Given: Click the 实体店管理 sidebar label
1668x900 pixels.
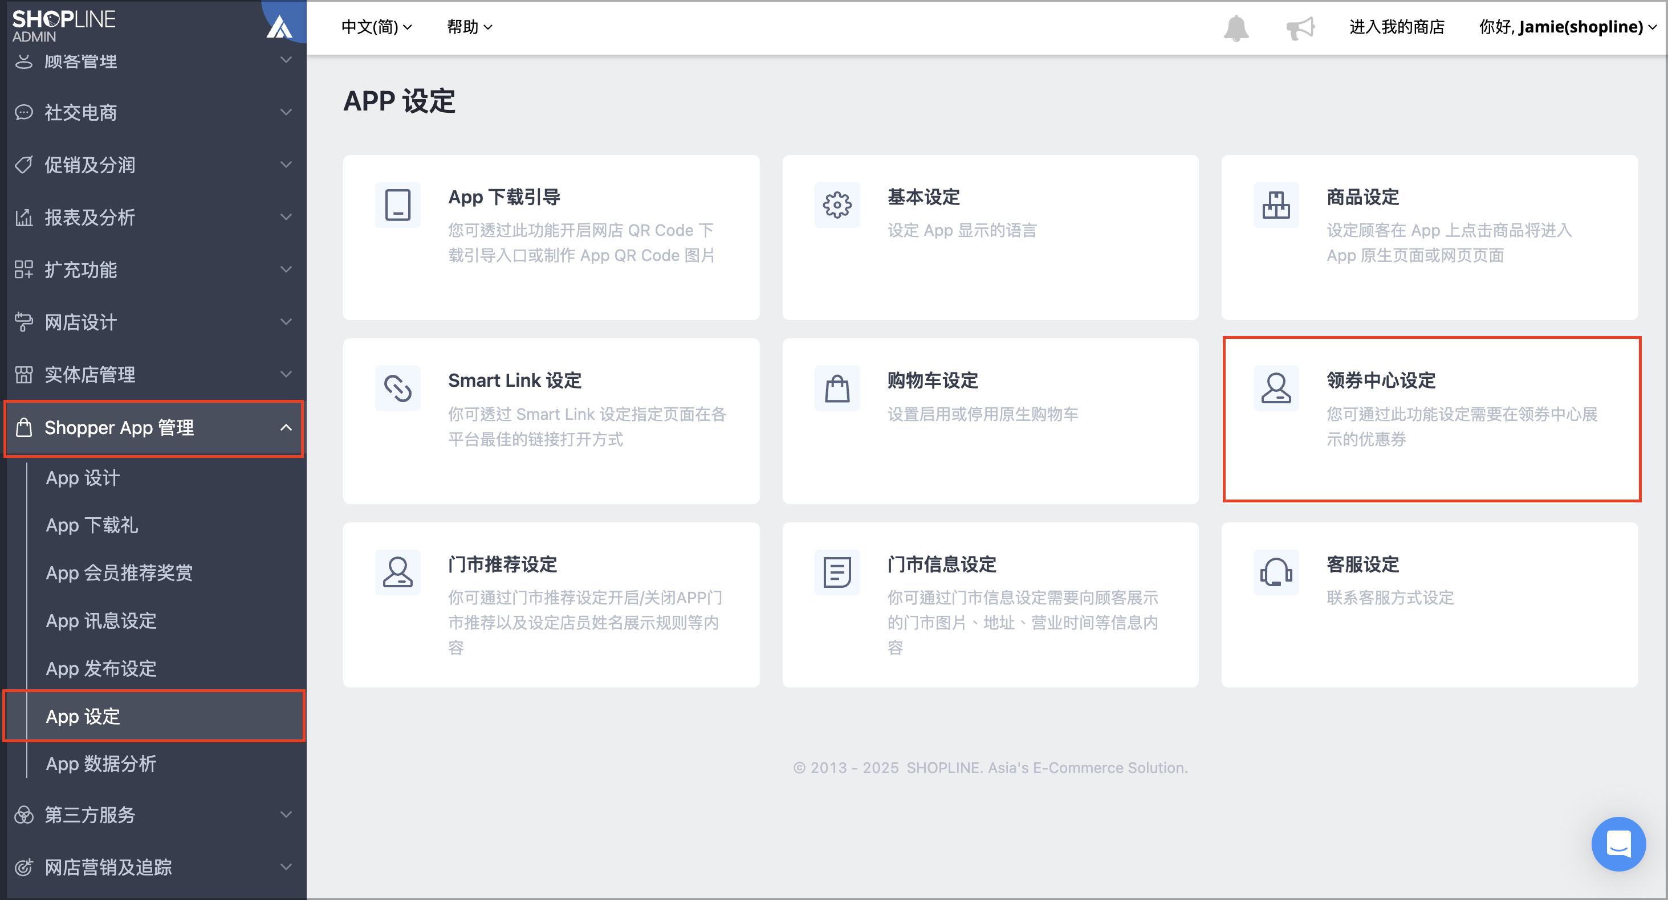Looking at the screenshot, I should tap(90, 375).
